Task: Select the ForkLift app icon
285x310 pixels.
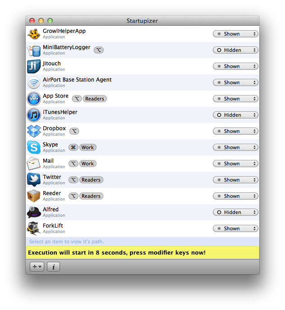Action: (x=34, y=228)
